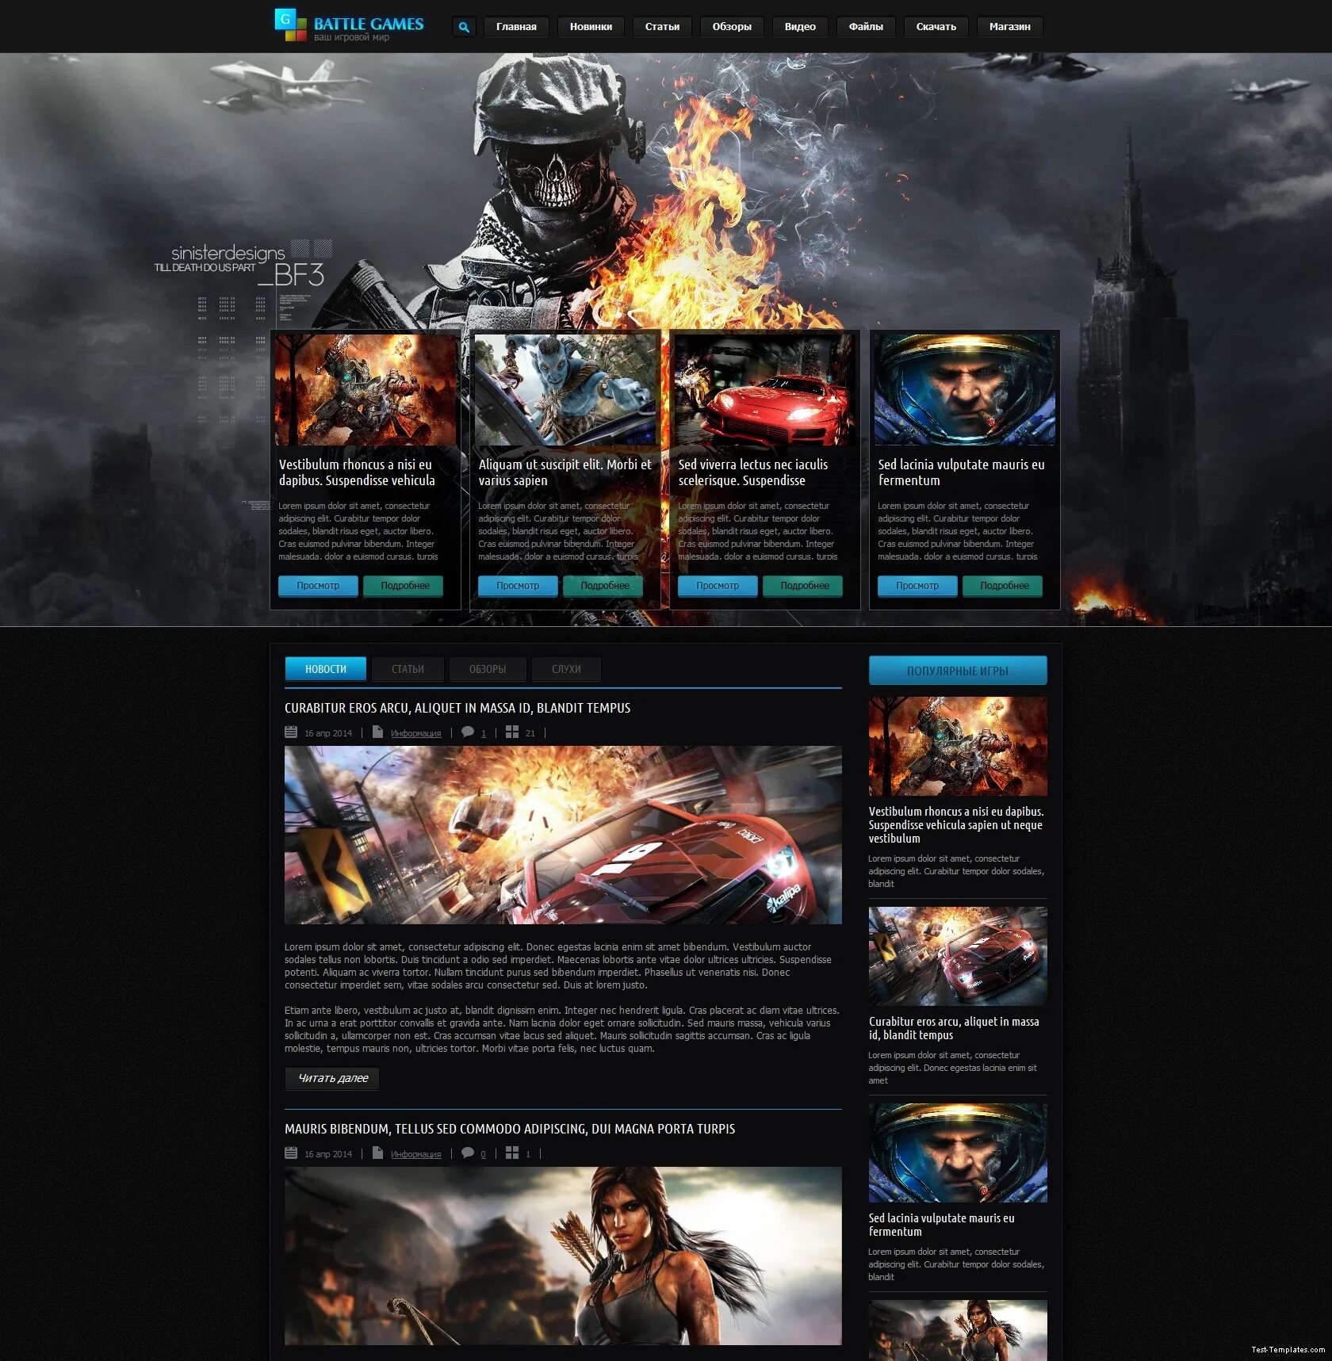Open comments count link 0 on second post
This screenshot has width=1332, height=1361.
(x=483, y=1154)
